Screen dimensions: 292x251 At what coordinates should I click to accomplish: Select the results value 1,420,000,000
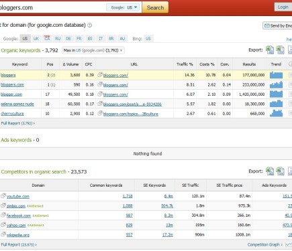(252, 94)
